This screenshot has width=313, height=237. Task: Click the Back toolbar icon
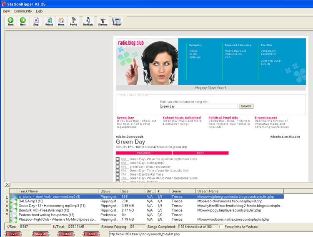pyautogui.click(x=11, y=21)
